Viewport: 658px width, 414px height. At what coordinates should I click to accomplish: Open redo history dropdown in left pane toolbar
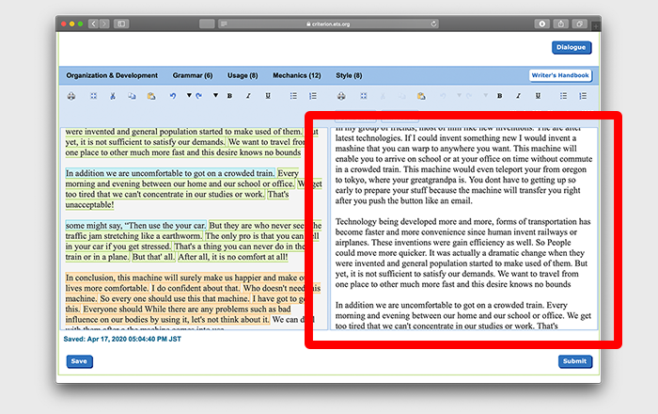(x=215, y=95)
